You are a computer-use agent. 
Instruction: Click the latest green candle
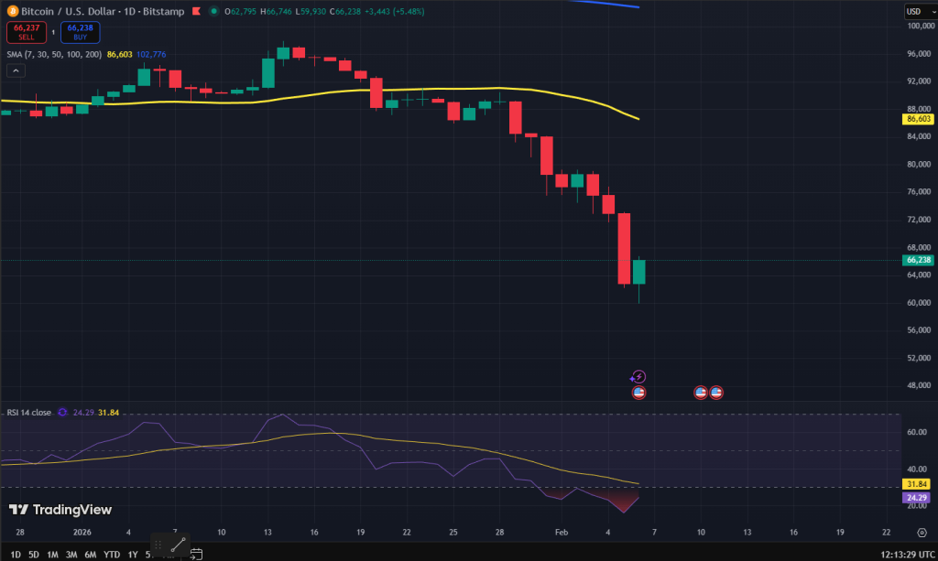click(x=638, y=272)
